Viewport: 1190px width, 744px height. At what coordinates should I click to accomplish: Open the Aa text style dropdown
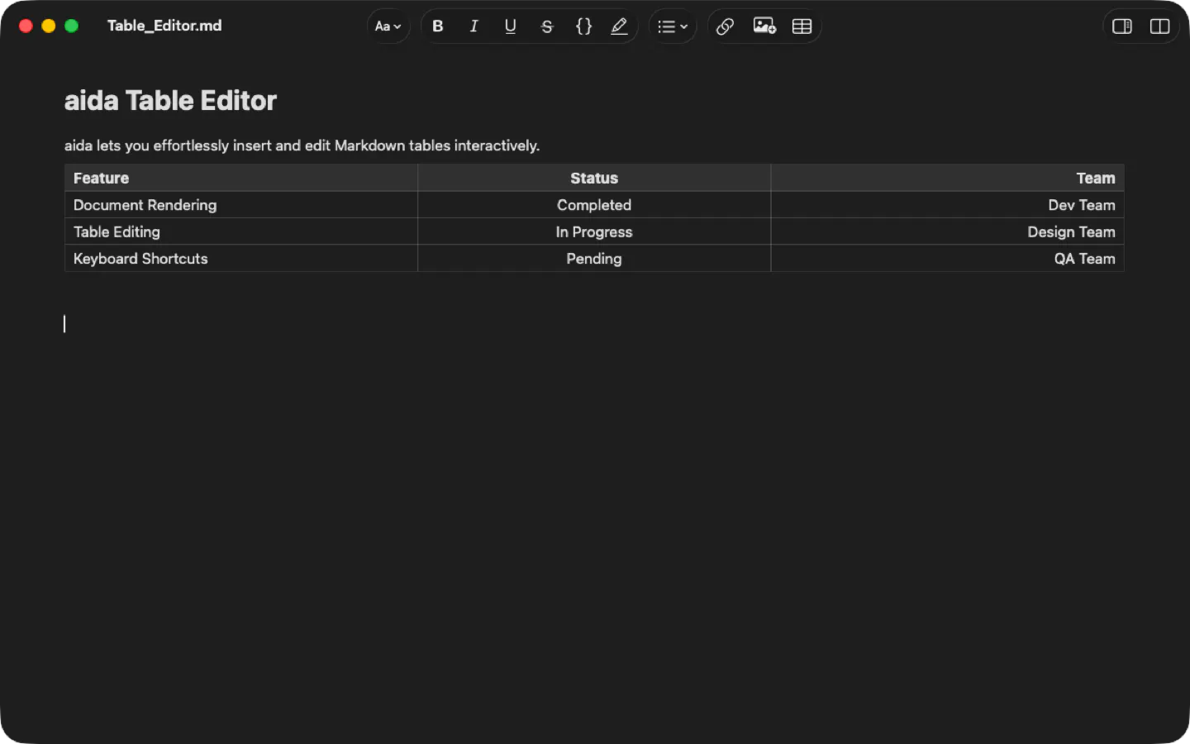coord(388,26)
